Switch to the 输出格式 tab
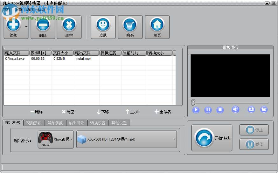Image resolution: width=278 pixels, height=173 pixels. [13, 122]
